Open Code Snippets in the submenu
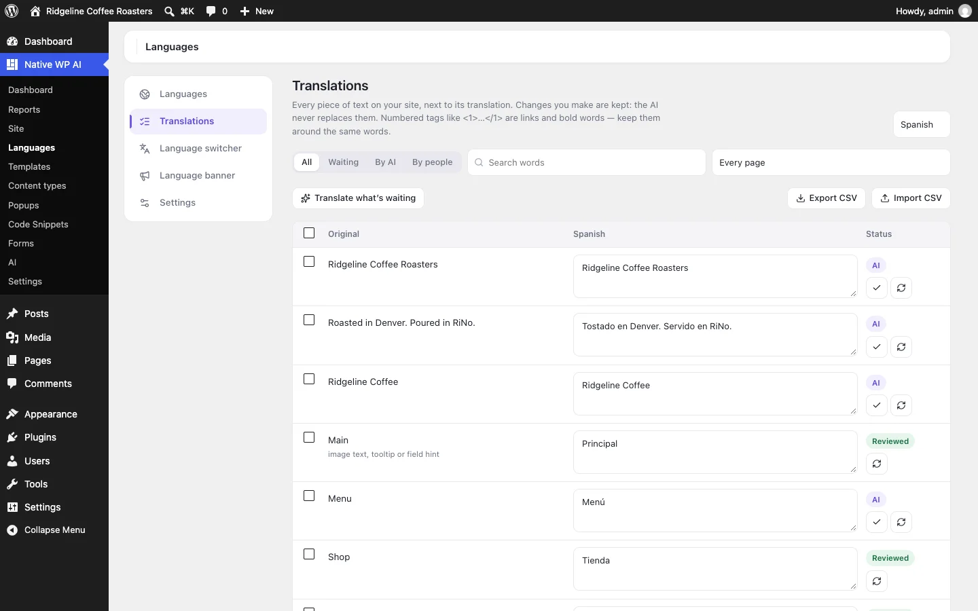 pyautogui.click(x=38, y=224)
